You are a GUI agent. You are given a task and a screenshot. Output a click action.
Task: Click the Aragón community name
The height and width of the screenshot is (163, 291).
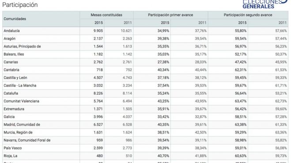[9, 39]
